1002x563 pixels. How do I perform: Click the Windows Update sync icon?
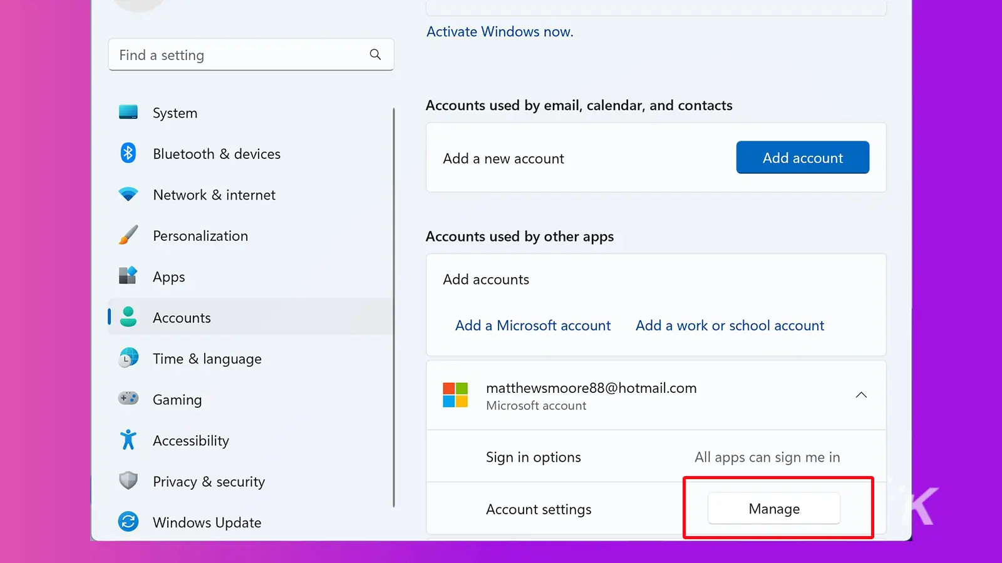pos(128,521)
